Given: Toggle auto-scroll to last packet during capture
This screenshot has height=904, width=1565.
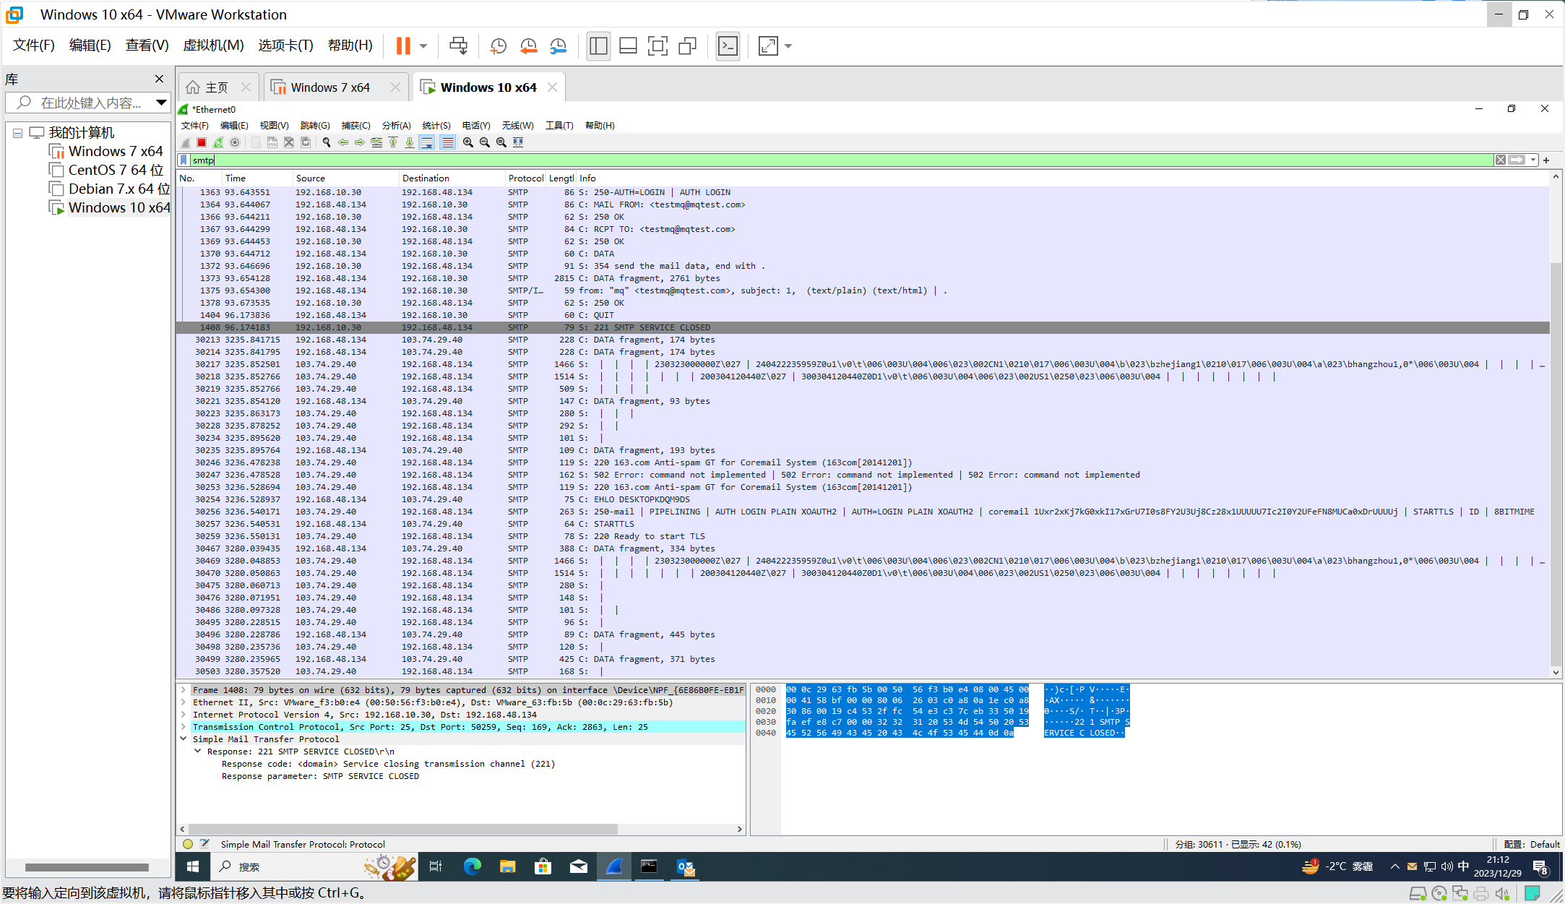Looking at the screenshot, I should [x=427, y=142].
